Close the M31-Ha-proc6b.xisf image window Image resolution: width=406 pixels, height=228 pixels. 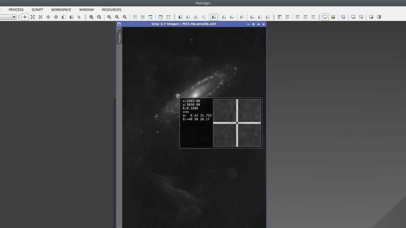pos(263,24)
